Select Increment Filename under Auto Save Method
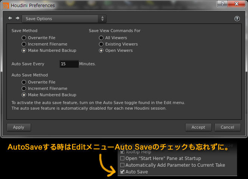Screen dimensions: 248x179 click(24, 88)
